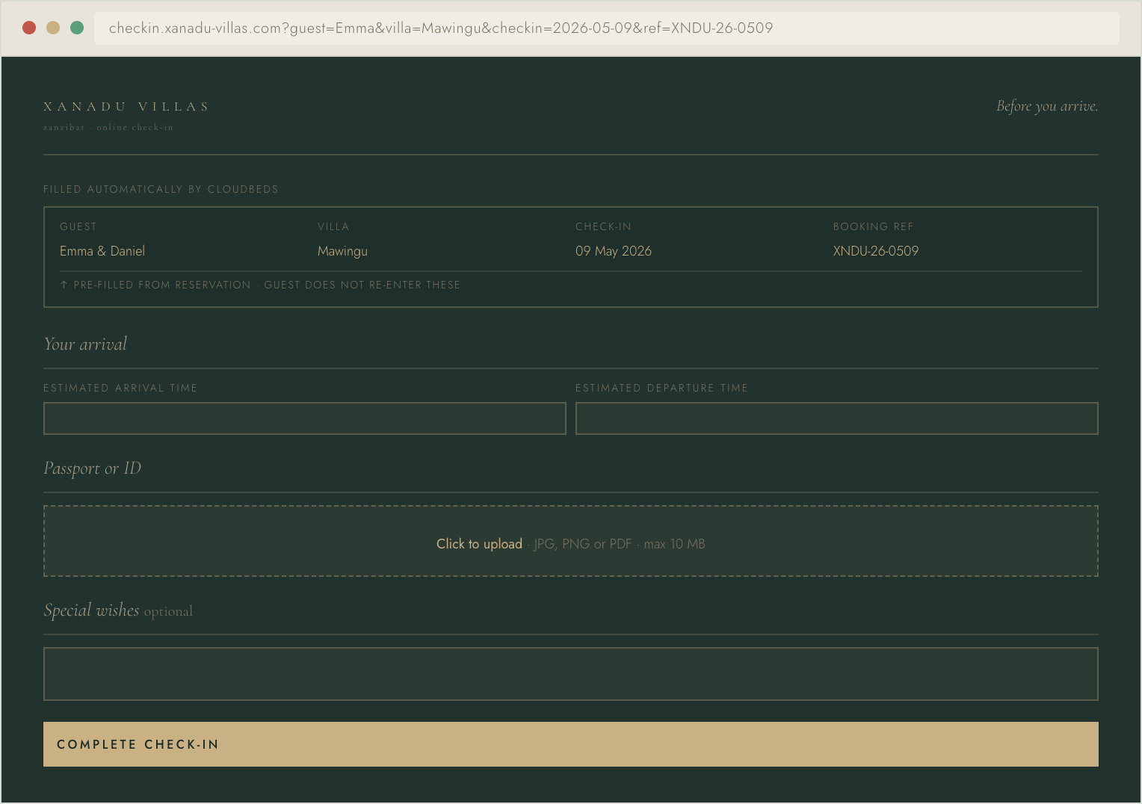Select the Your arrival section heading
1142x804 pixels.
[x=85, y=344]
